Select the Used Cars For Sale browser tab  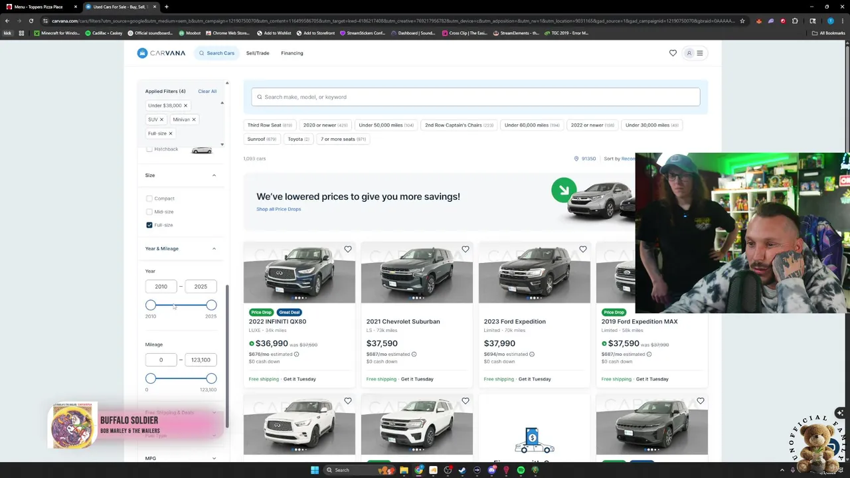click(120, 7)
